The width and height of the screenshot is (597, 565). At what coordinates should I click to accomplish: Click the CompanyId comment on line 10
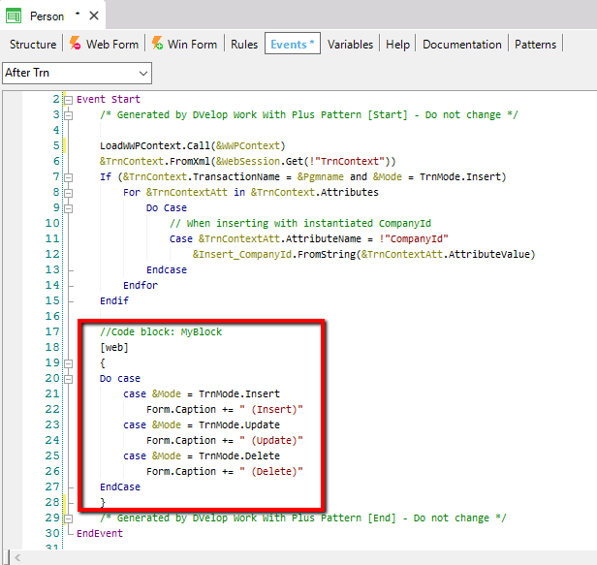300,223
